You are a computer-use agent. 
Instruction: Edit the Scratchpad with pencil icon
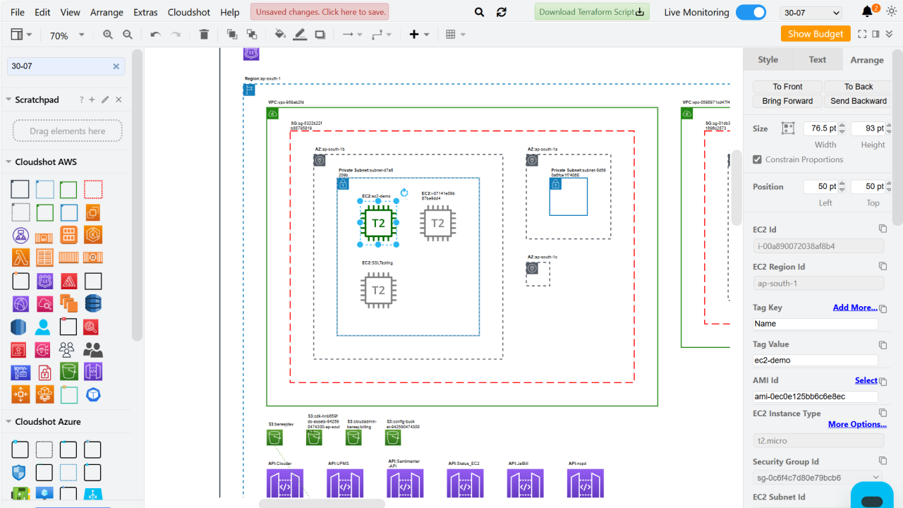click(x=105, y=100)
